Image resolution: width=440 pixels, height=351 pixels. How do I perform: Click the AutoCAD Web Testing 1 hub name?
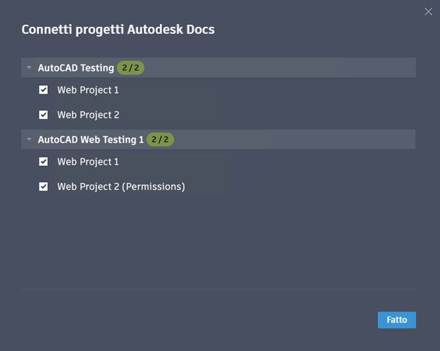coord(91,139)
